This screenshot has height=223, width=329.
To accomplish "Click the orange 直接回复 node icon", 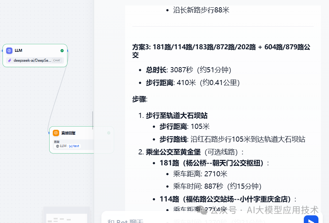I will pos(56,132).
